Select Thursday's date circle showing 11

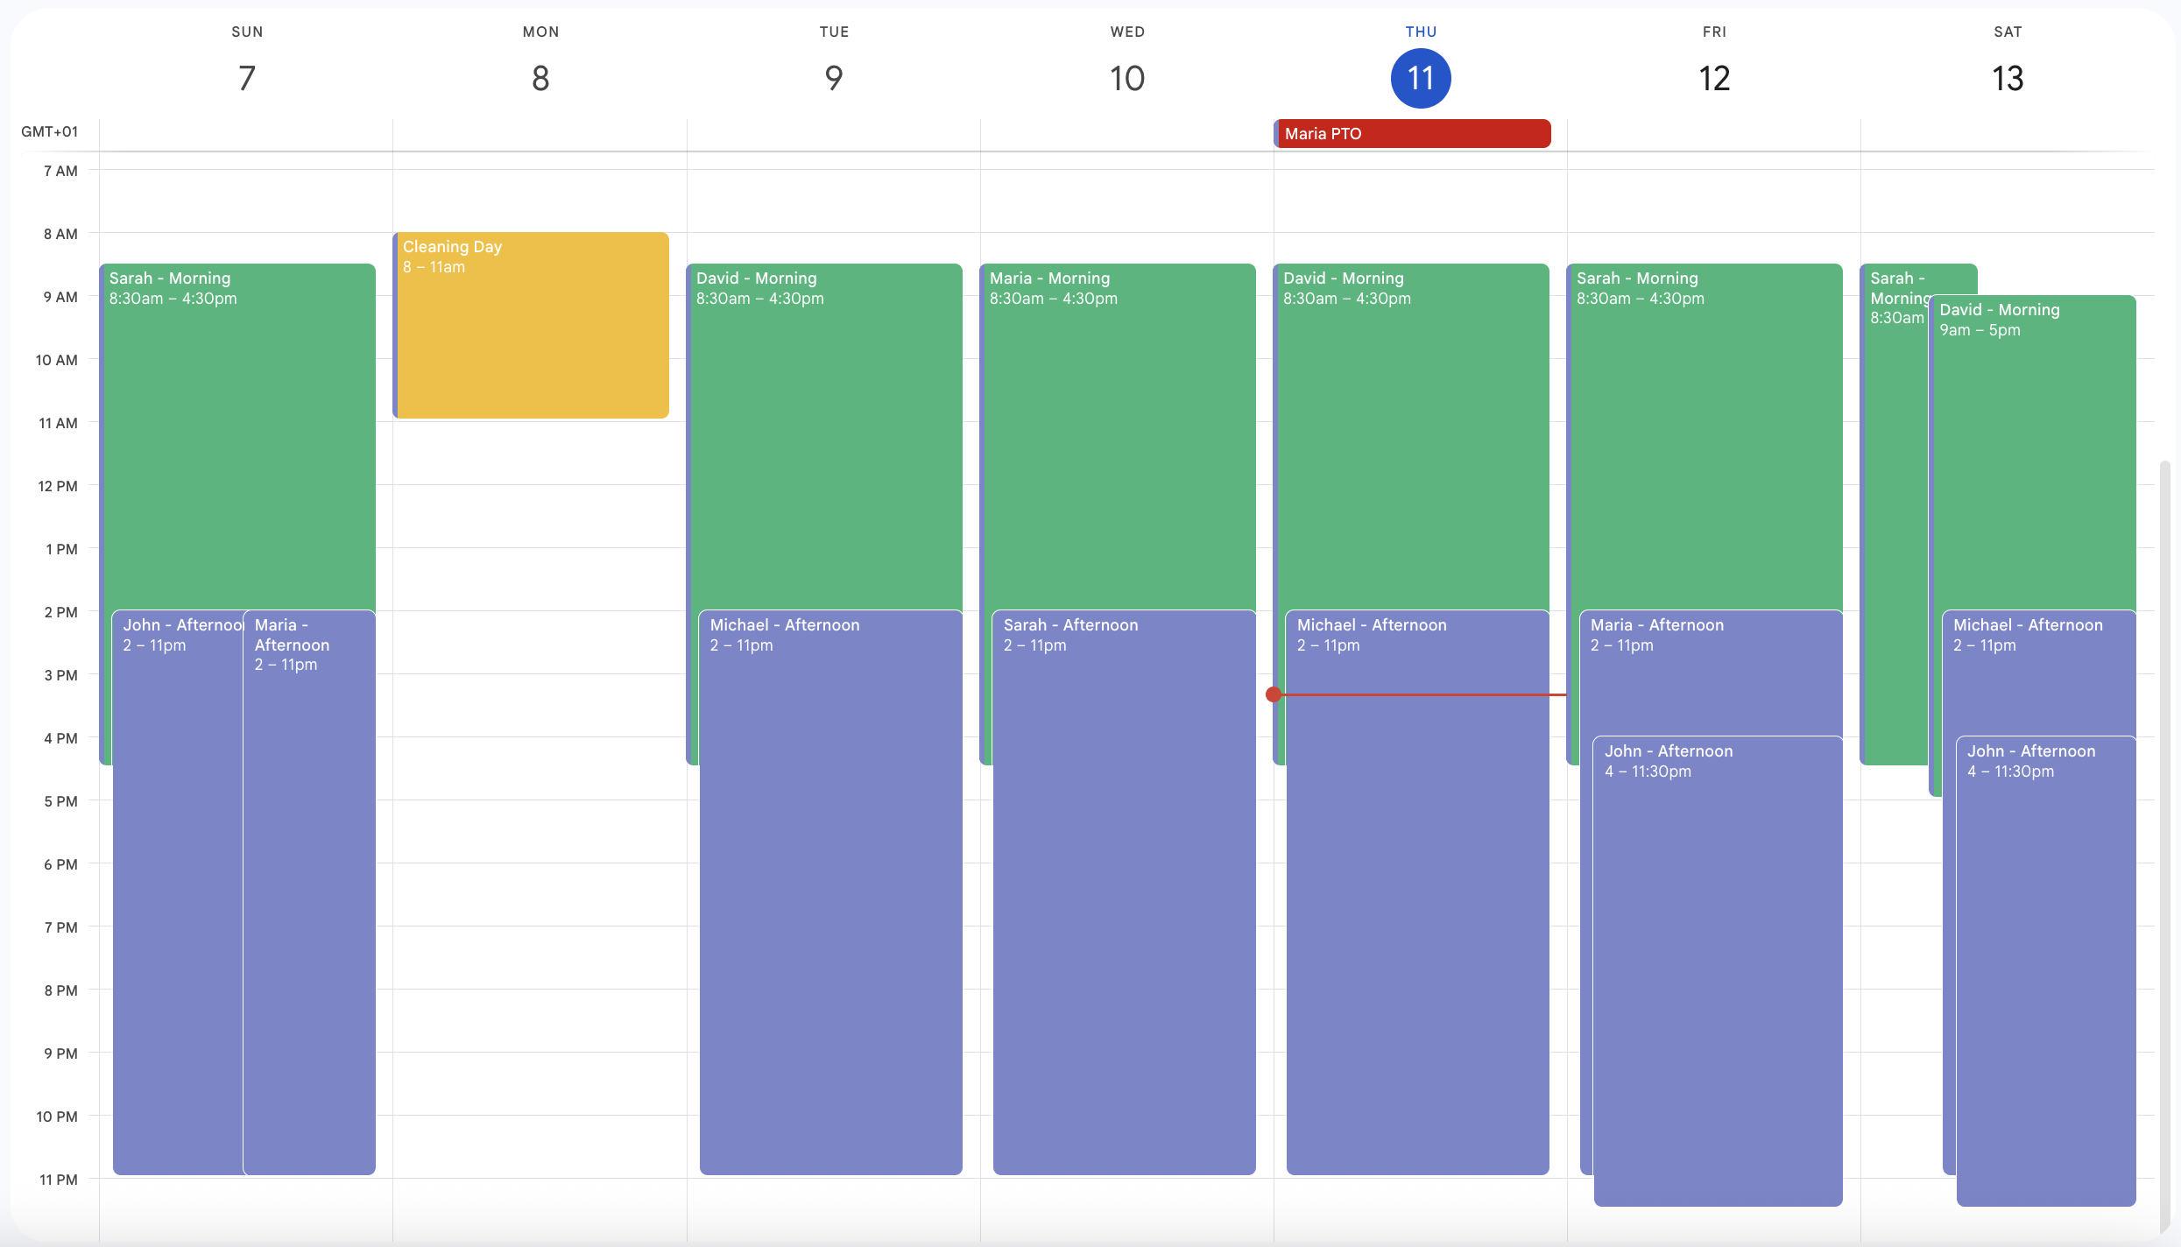pos(1420,78)
